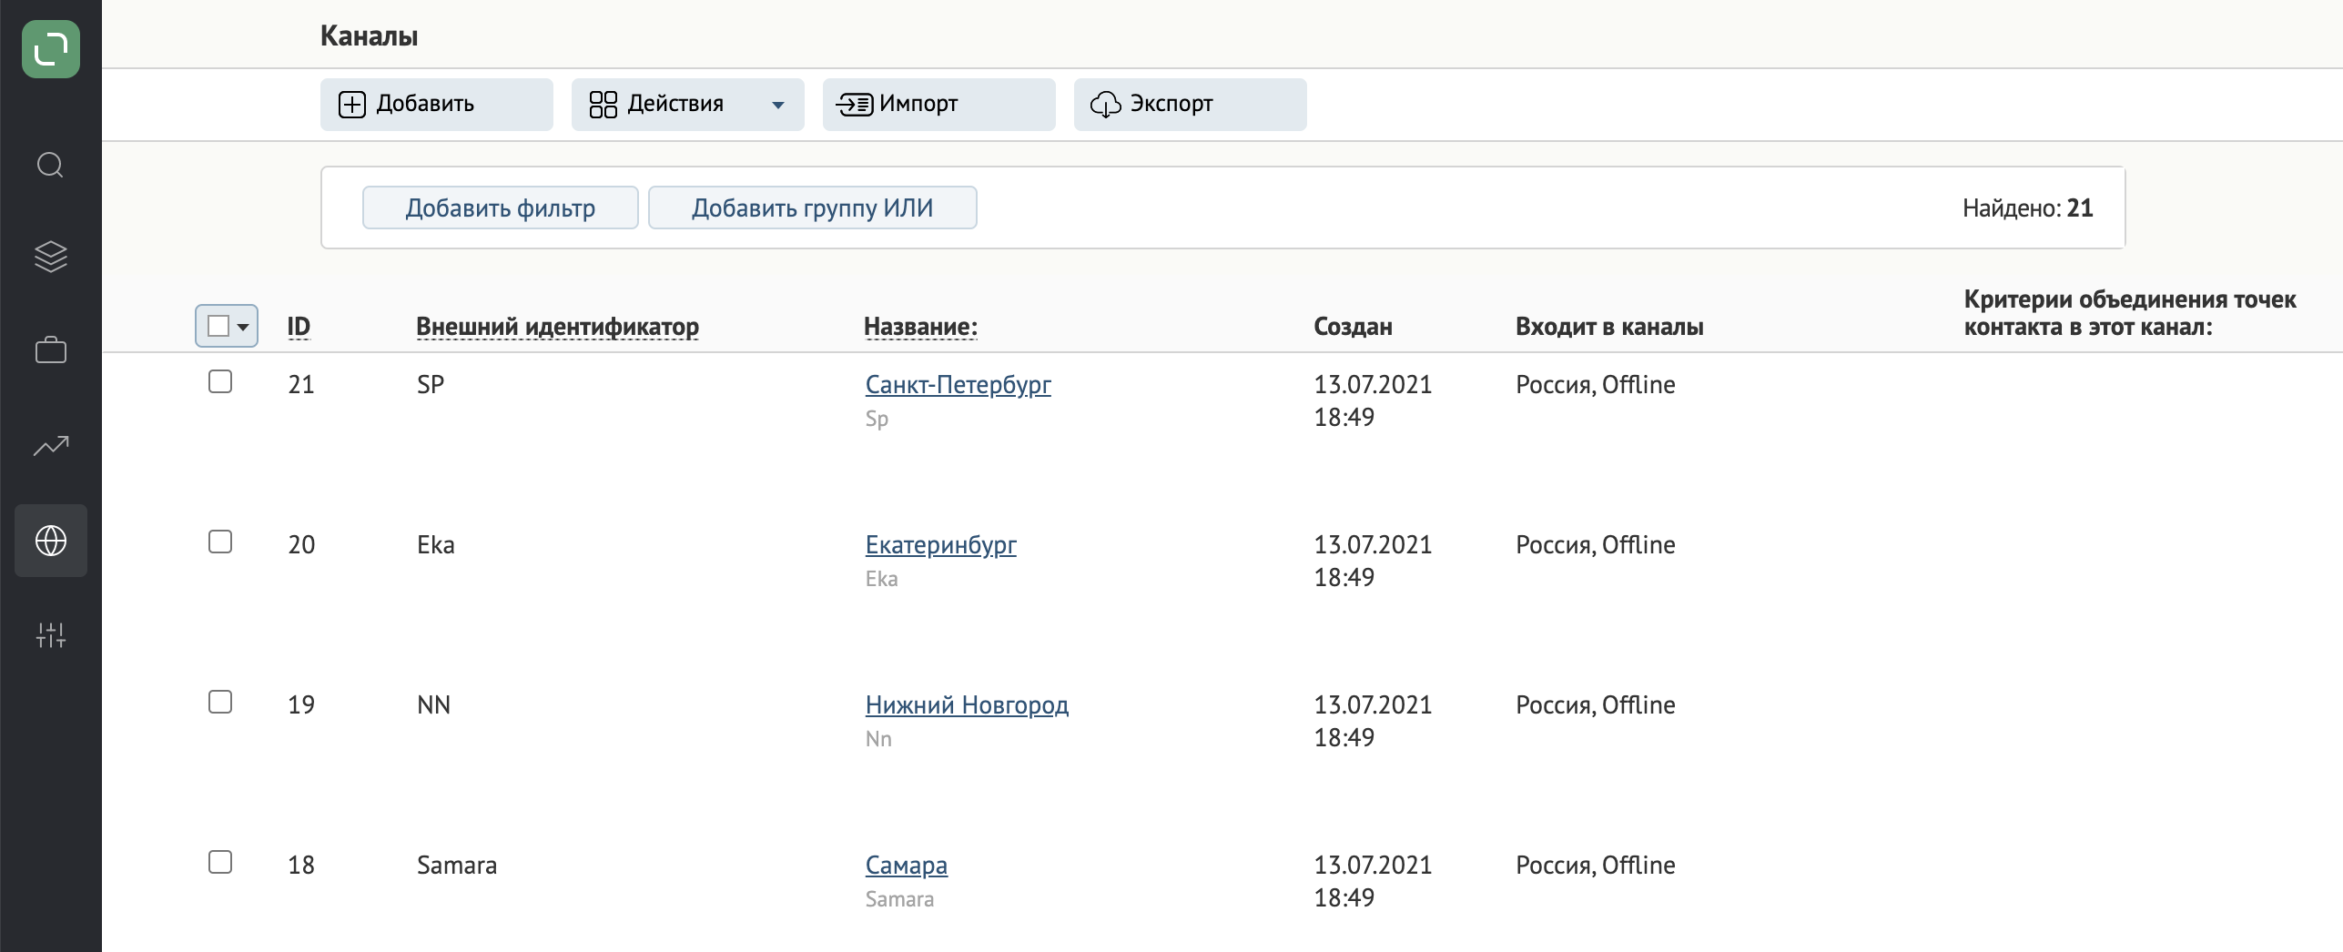2343x952 pixels.
Task: Click the external identifier cell Samara
Action: coord(457,866)
